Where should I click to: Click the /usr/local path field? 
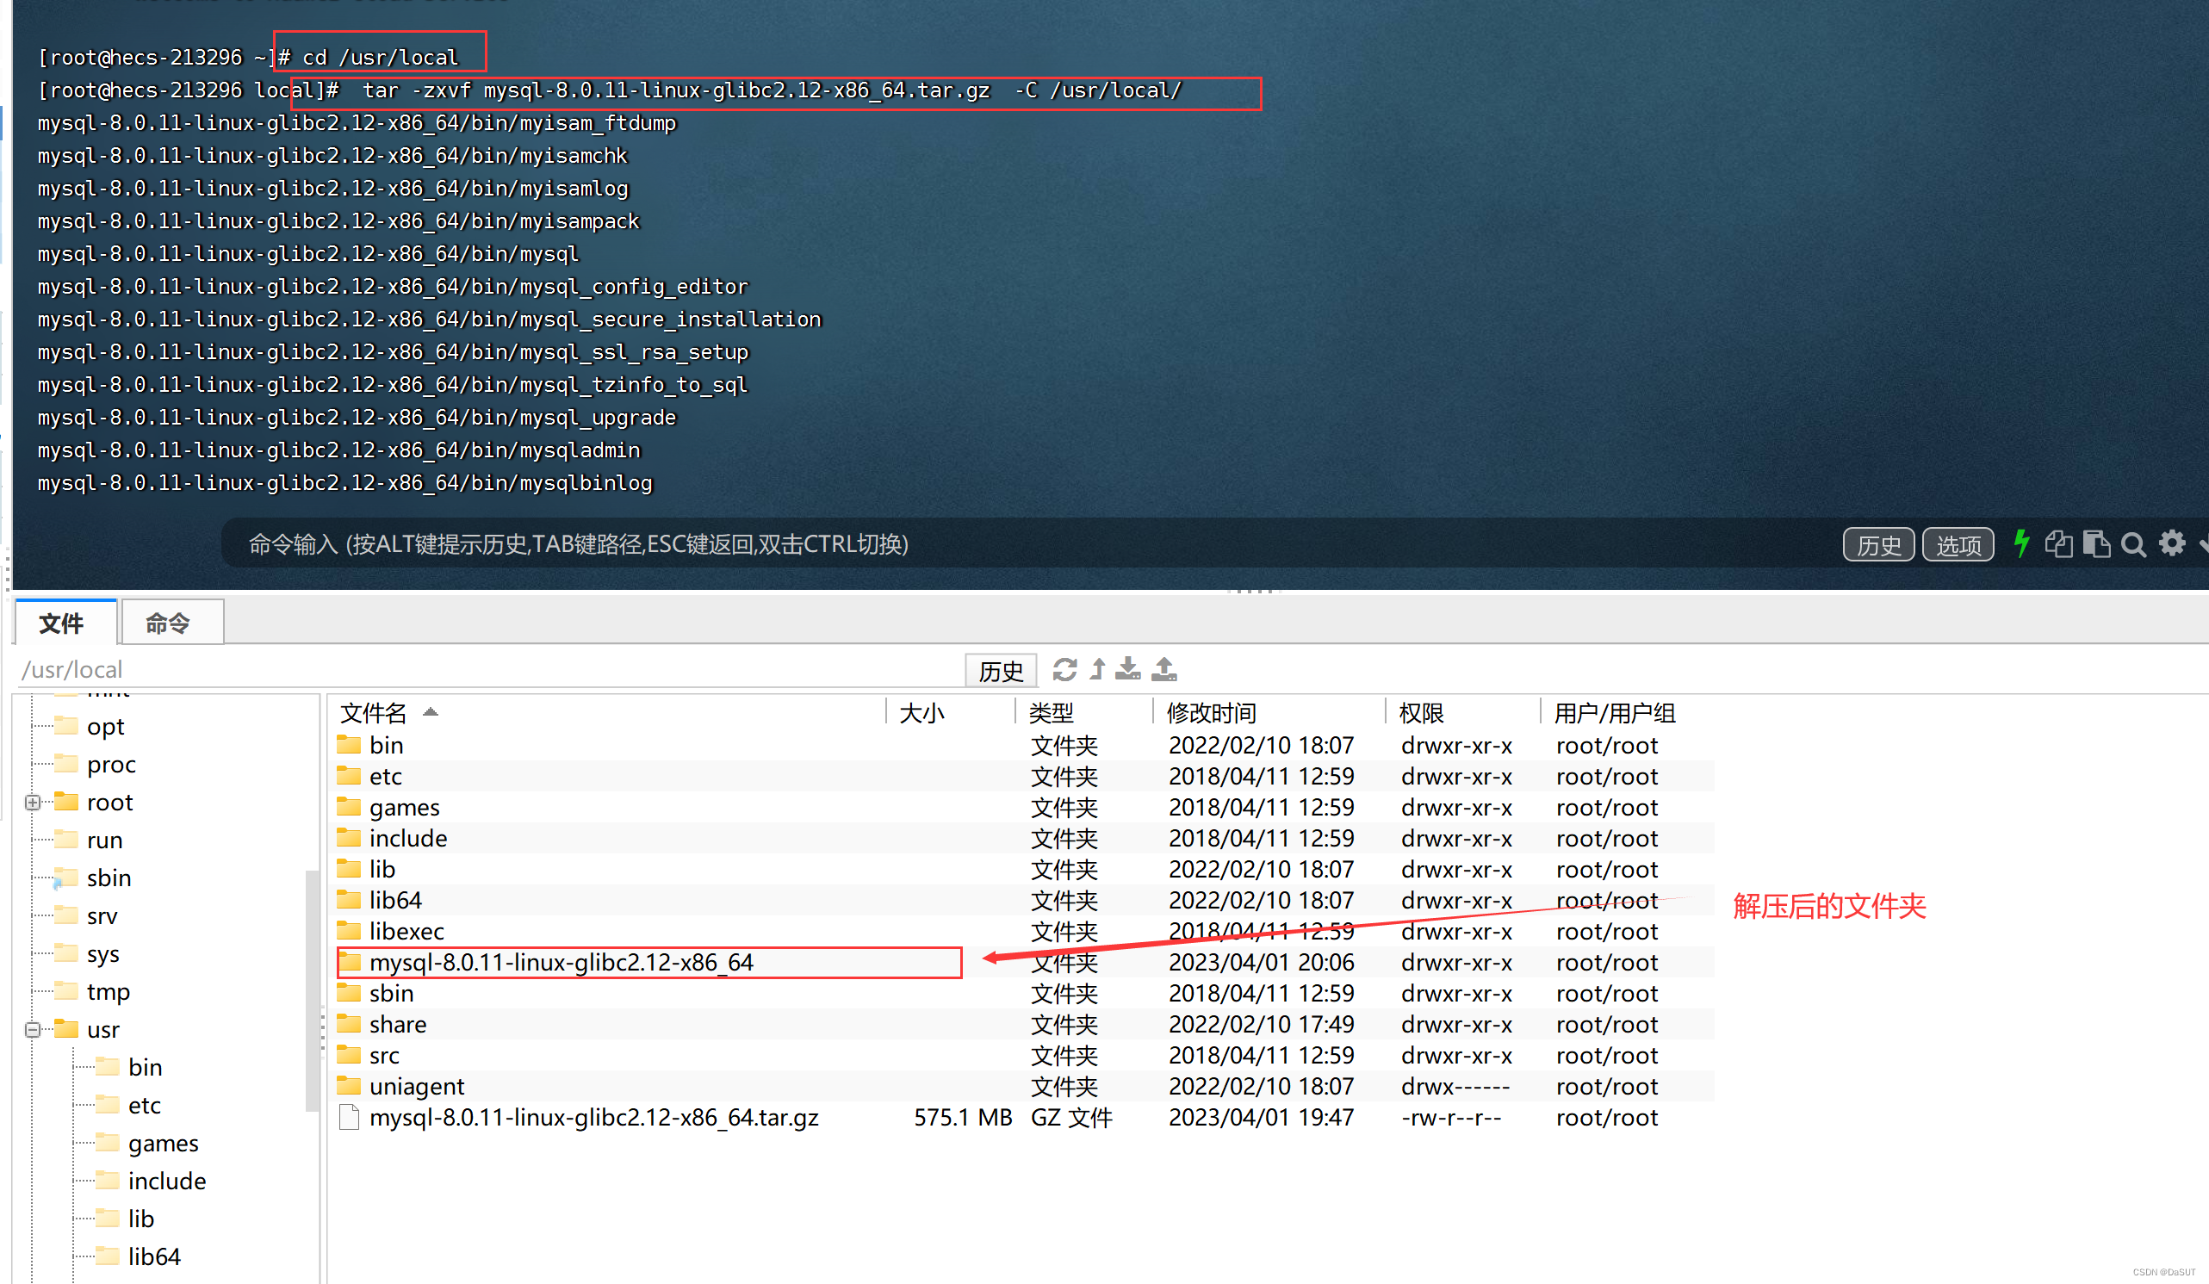click(x=491, y=670)
